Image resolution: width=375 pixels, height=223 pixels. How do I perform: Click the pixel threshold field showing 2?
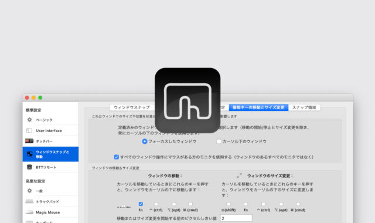click(x=236, y=218)
